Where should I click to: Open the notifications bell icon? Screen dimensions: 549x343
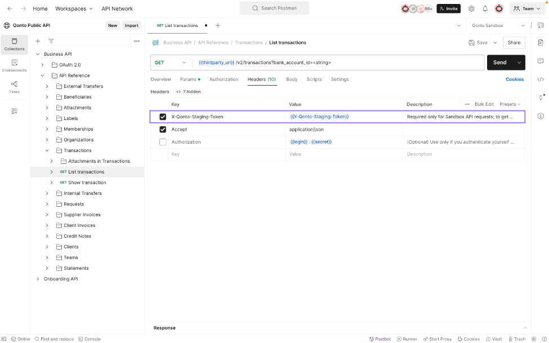click(x=485, y=9)
